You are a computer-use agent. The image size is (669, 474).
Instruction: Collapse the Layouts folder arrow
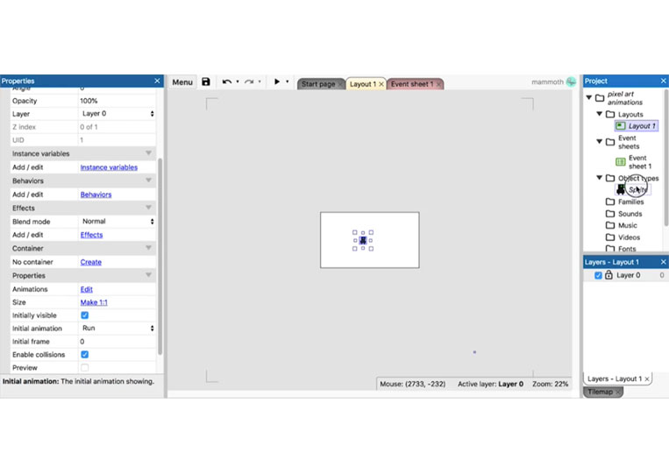[x=599, y=114]
